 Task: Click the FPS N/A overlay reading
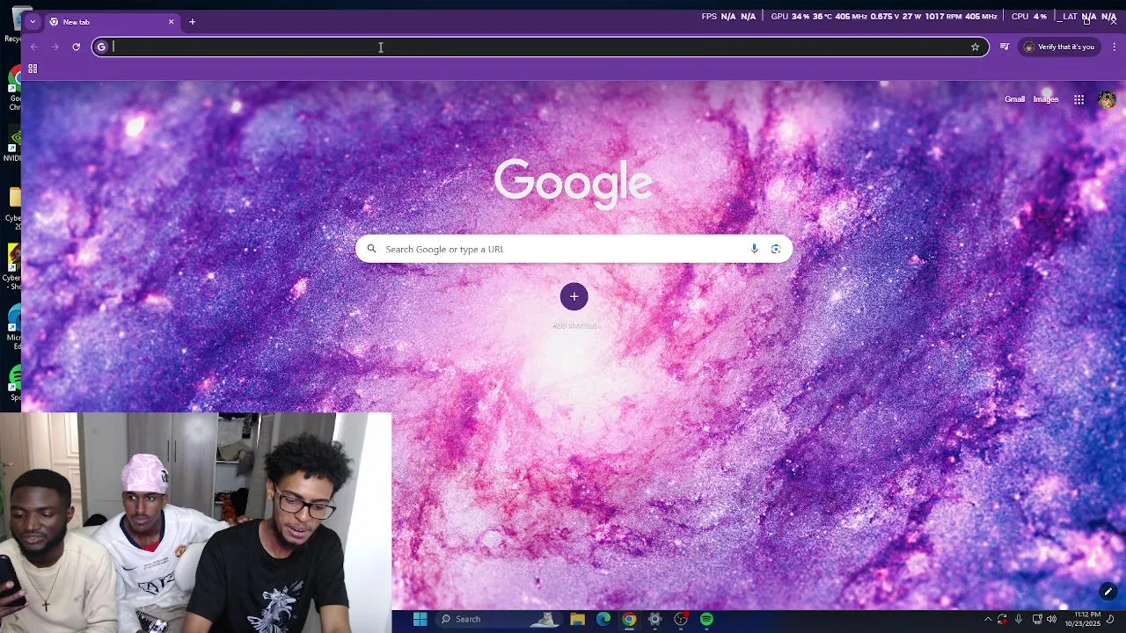(728, 16)
